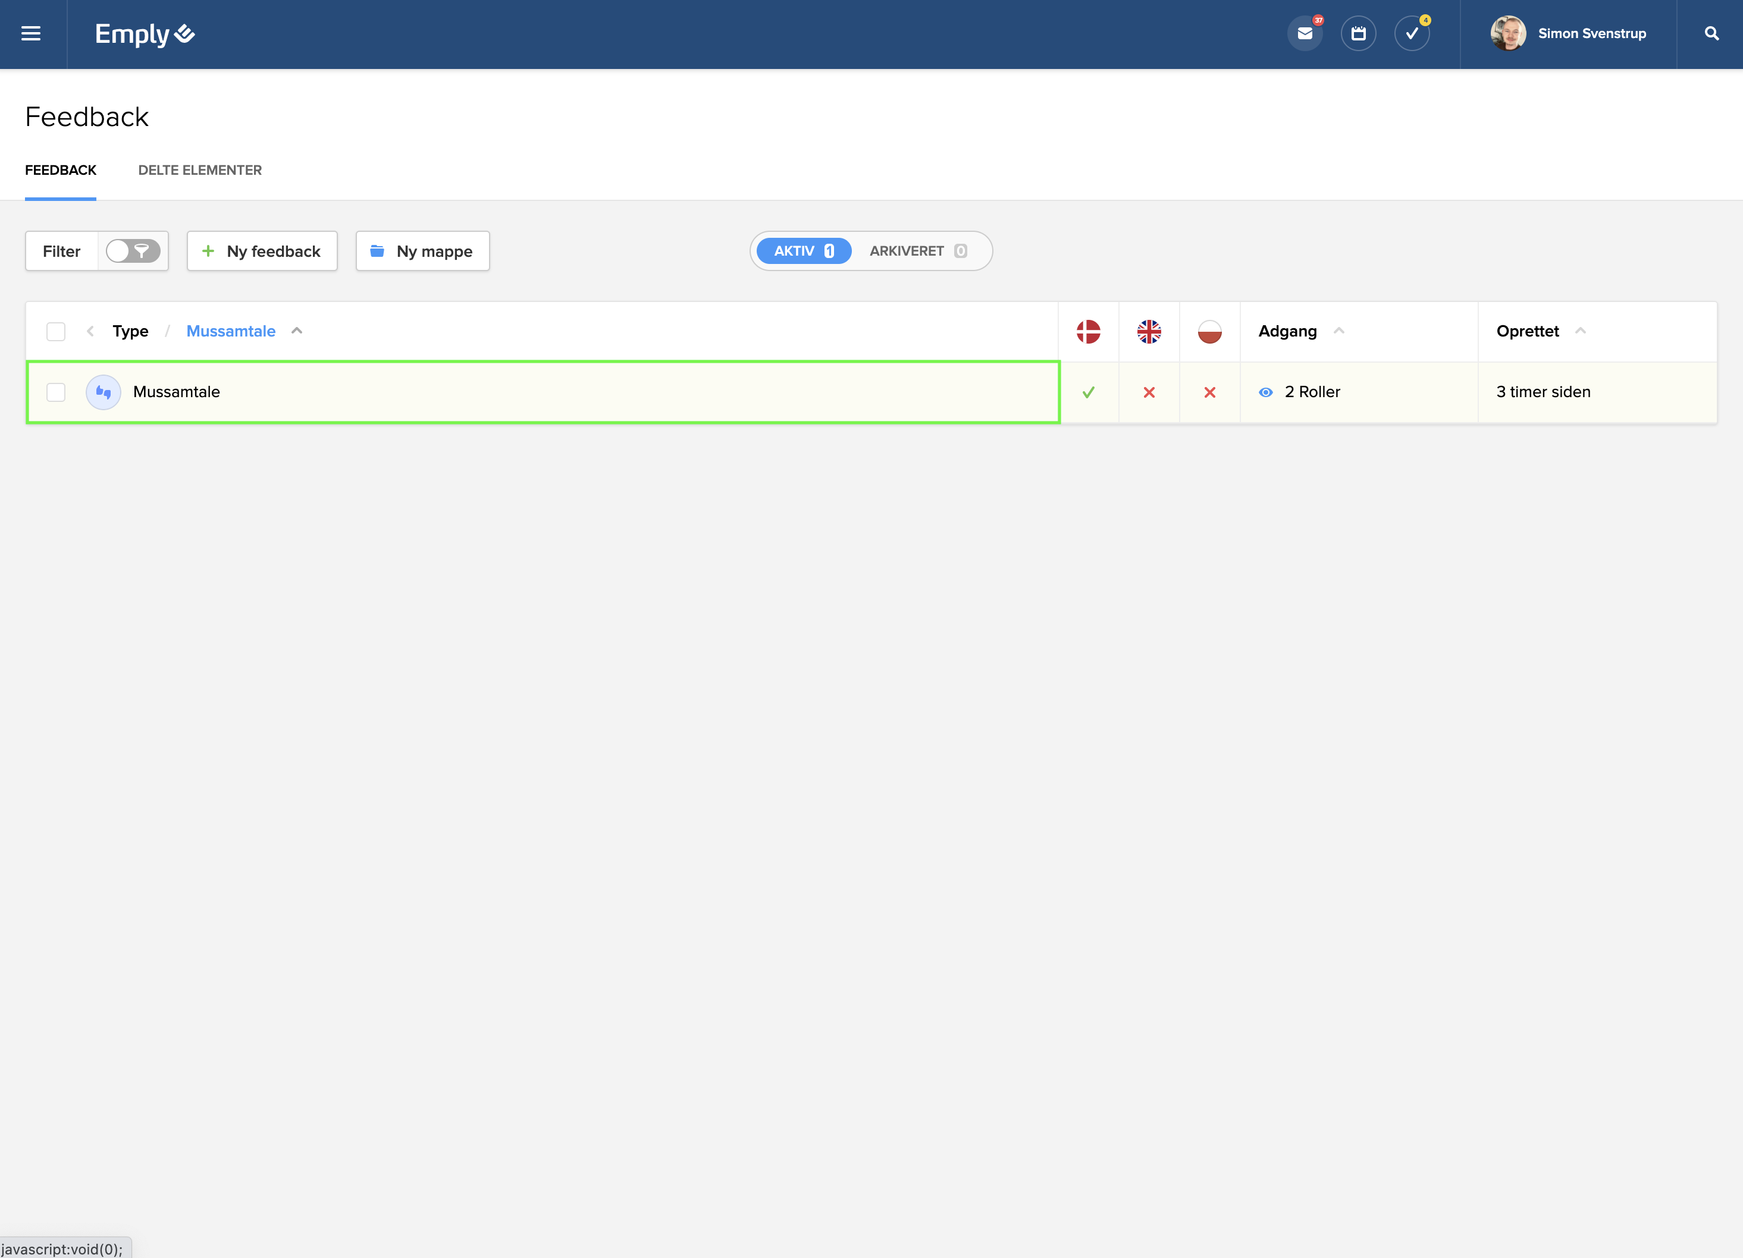The height and width of the screenshot is (1258, 1743).
Task: Click the Mussamtale feedback type icon
Action: pyautogui.click(x=104, y=392)
